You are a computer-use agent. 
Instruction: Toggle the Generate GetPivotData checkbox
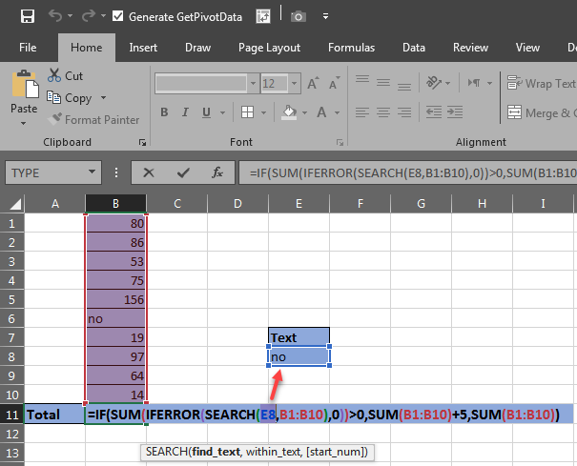pos(117,16)
